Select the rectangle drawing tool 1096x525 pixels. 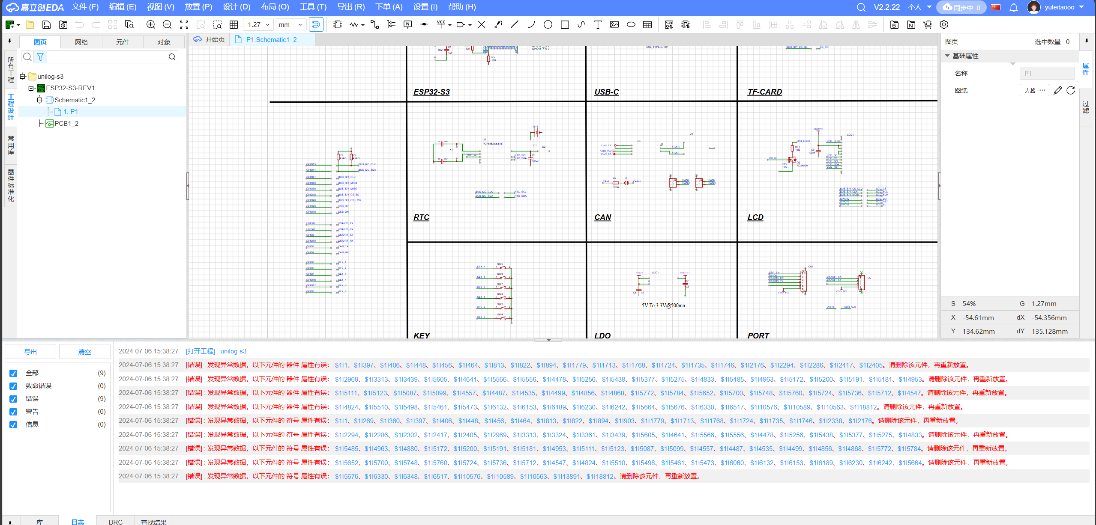565,25
